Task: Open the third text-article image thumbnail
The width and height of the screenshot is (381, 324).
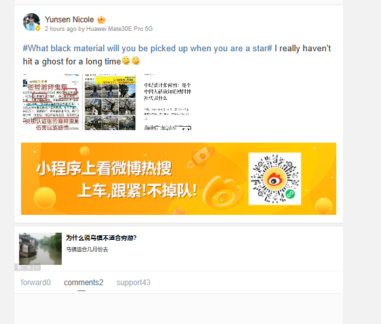Action: coord(168,103)
